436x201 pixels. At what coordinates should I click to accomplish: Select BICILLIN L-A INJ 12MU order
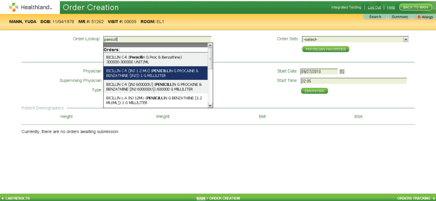(155, 100)
